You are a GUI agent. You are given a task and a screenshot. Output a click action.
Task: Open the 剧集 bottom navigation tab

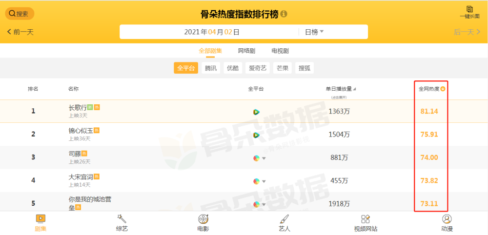(41, 223)
